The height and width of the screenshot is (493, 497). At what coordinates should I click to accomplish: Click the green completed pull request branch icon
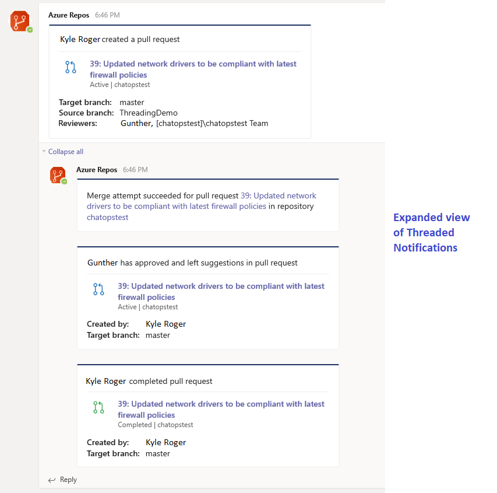pos(98,407)
